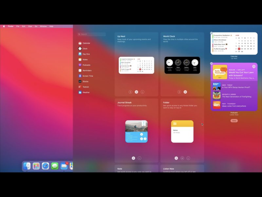Select Screen Time in the widget app list

(x=86, y=76)
